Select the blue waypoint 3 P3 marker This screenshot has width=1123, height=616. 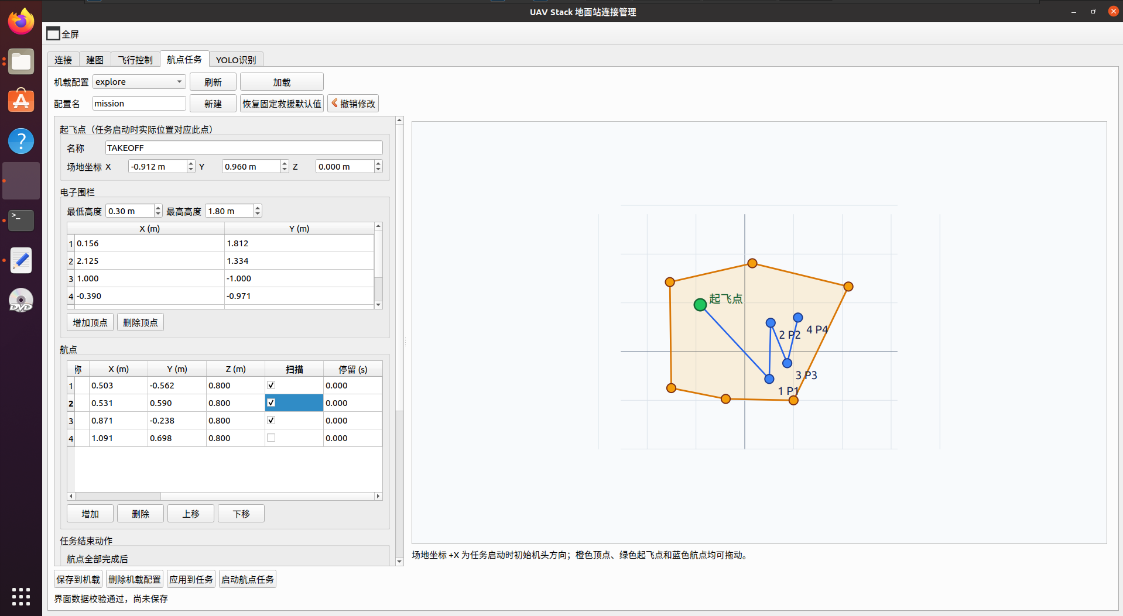coord(788,363)
